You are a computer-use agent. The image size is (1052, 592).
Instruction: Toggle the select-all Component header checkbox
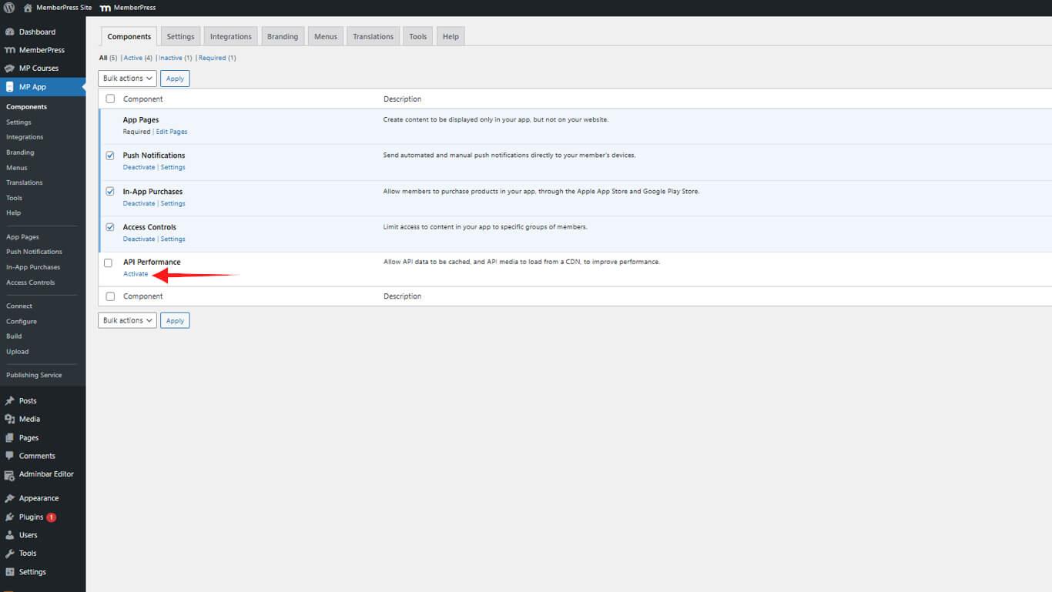point(109,99)
